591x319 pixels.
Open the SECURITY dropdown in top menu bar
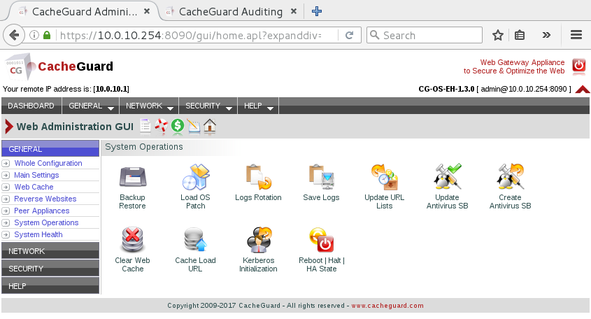click(x=208, y=106)
